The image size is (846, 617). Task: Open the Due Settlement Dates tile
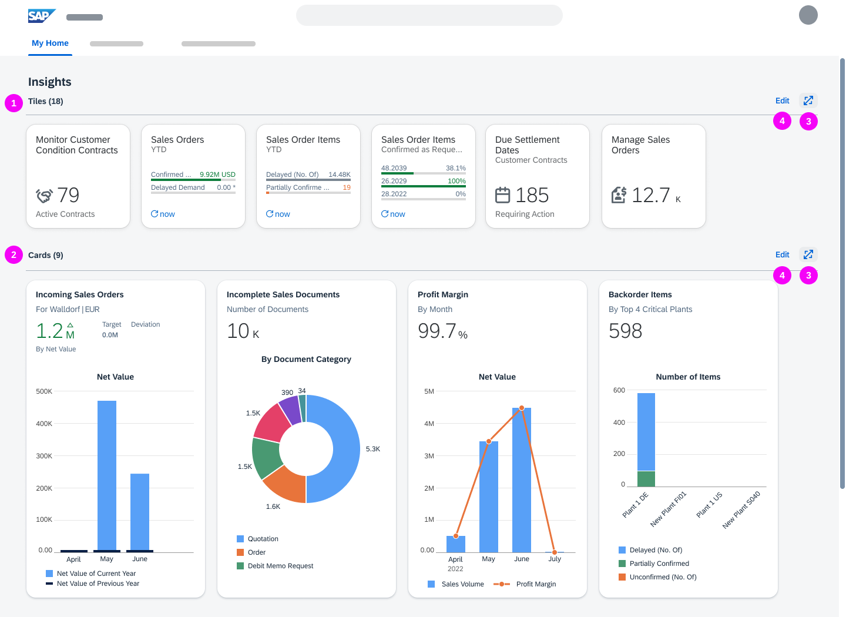click(538, 176)
